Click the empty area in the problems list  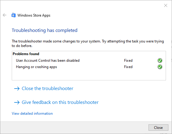coord(89,75)
